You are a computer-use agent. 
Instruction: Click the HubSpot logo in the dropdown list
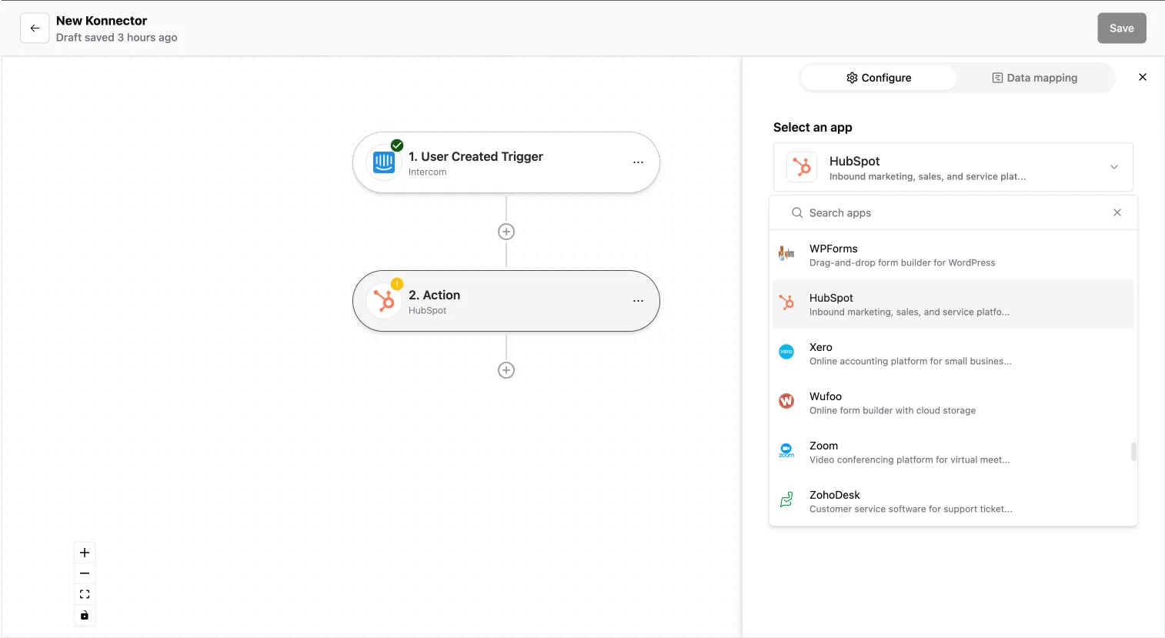pos(786,302)
